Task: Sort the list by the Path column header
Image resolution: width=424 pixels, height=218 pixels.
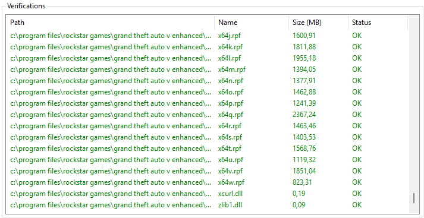Action: (111, 23)
